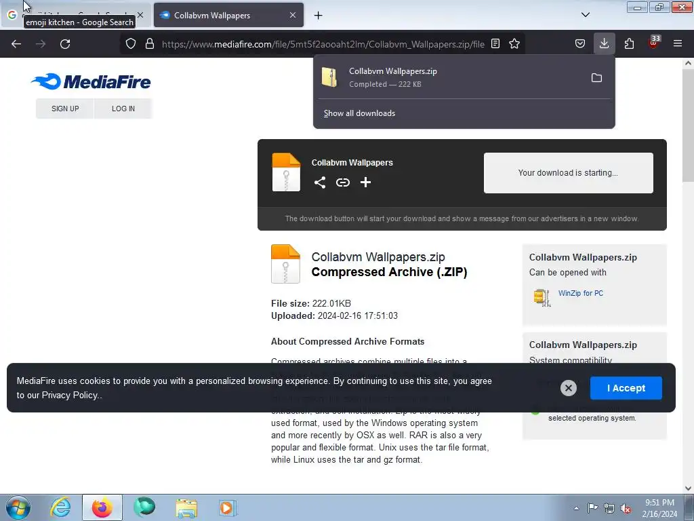Close the Collabvm Wallpapers tab
694x521 pixels.
point(293,15)
